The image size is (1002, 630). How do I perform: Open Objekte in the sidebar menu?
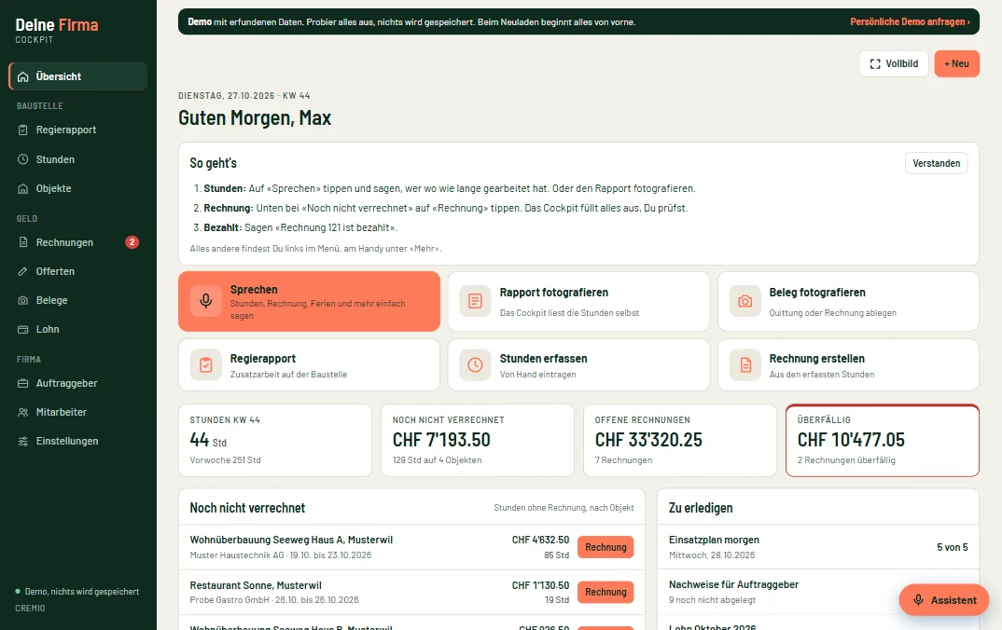click(x=78, y=188)
